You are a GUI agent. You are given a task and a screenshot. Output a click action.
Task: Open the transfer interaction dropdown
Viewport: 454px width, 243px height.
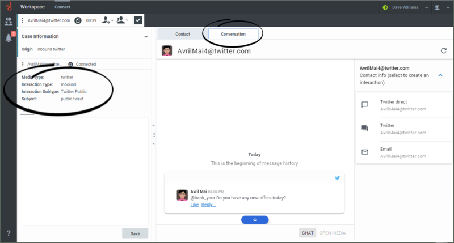107,20
